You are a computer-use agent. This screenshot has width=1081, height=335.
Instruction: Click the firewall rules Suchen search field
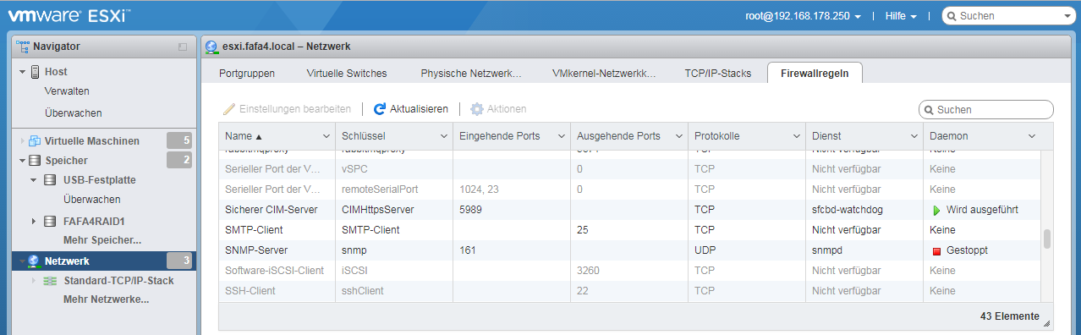986,109
